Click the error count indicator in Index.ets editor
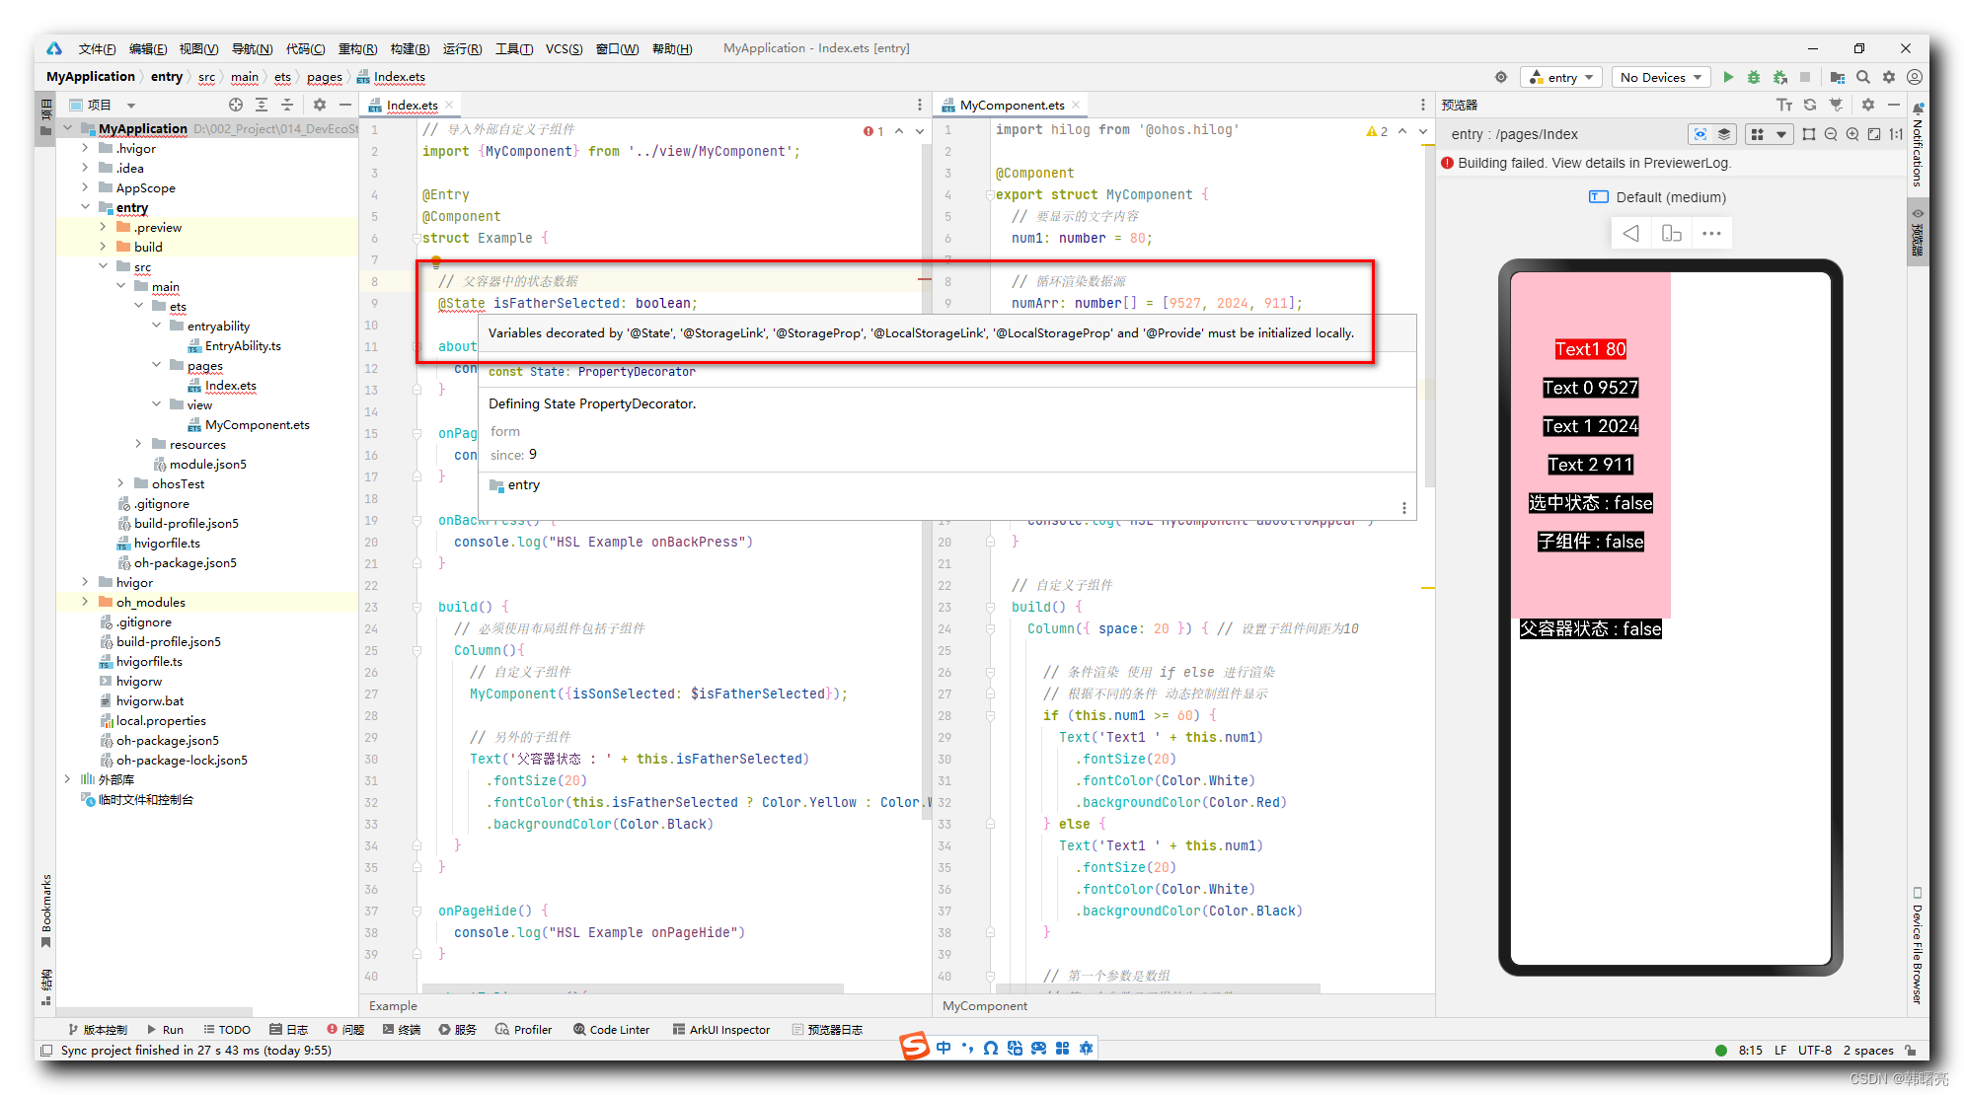The image size is (1964, 1095). [873, 131]
